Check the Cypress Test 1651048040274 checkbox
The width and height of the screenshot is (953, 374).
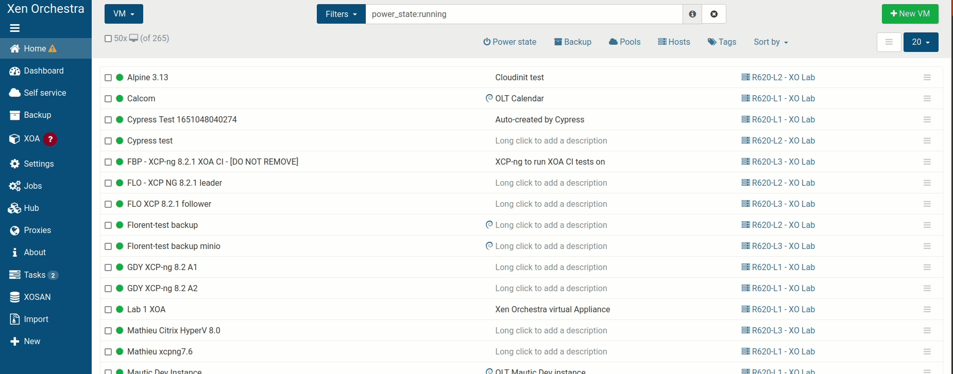pos(108,120)
